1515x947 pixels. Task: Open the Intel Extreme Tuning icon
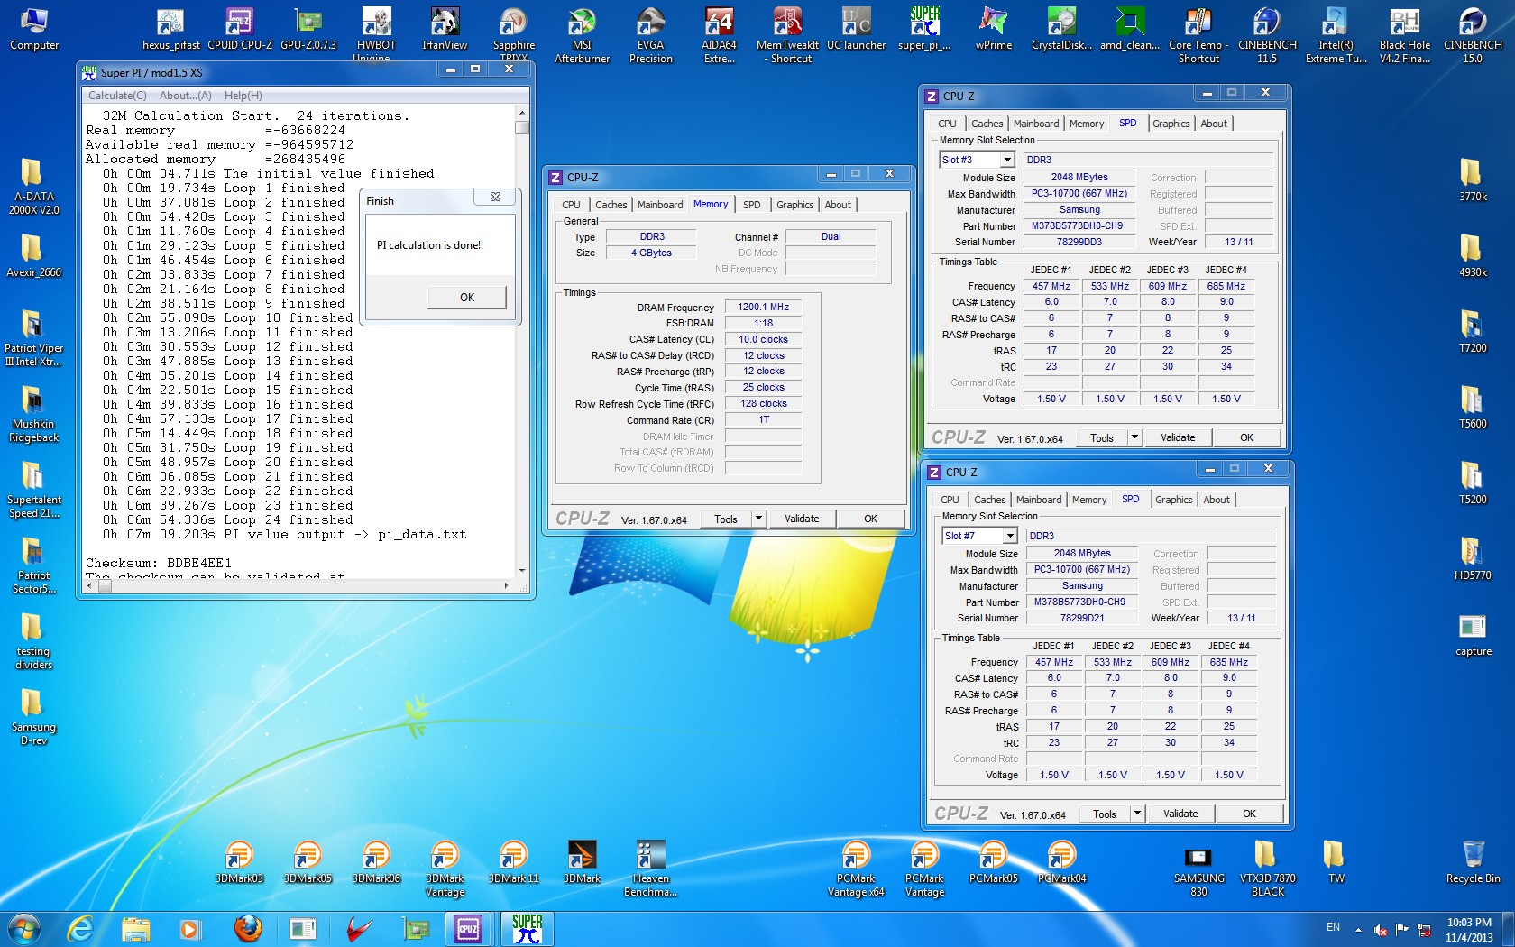pos(1336,35)
